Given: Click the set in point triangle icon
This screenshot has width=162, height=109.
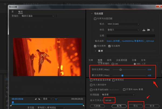Looking at the screenshot, I should pyautogui.click(x=36, y=99).
